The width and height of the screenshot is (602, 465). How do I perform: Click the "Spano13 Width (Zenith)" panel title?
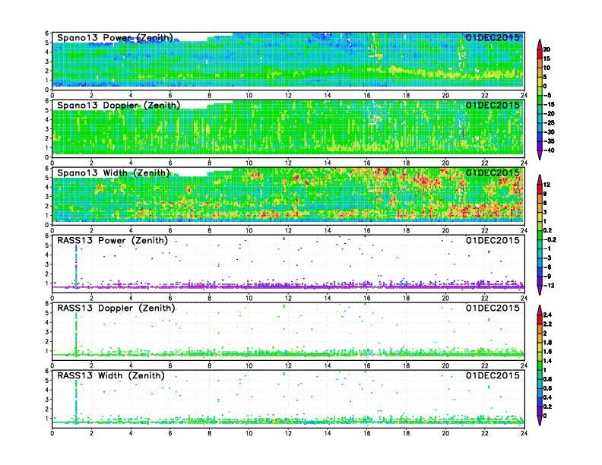coord(113,173)
